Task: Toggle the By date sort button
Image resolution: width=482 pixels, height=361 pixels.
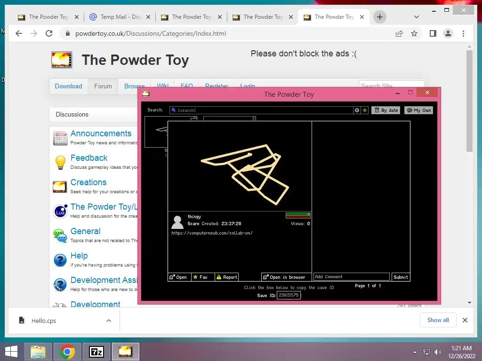Action: click(386, 110)
